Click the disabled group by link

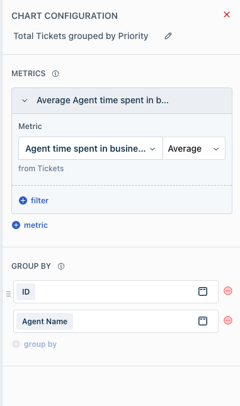[34, 344]
